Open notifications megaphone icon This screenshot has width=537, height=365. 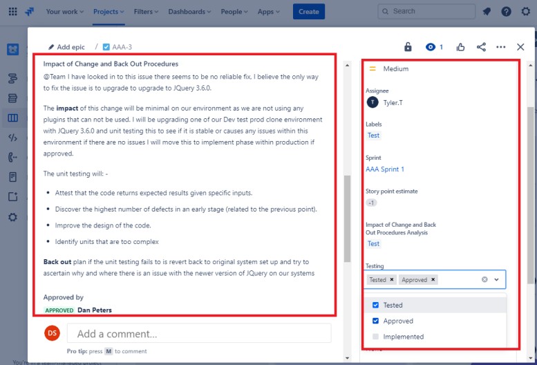click(x=487, y=11)
